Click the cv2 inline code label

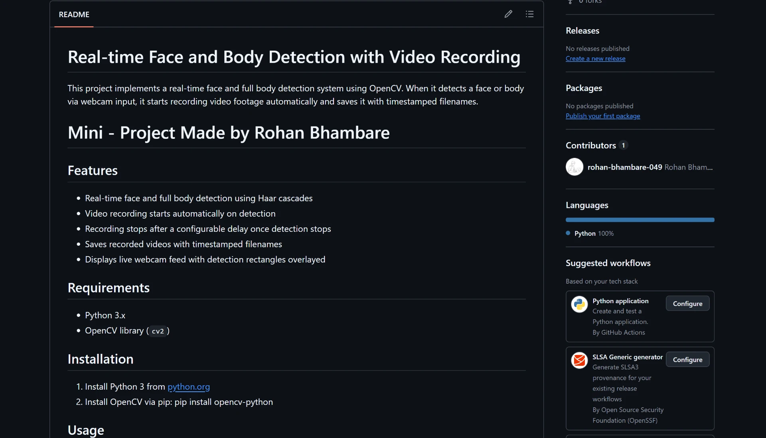click(x=158, y=331)
